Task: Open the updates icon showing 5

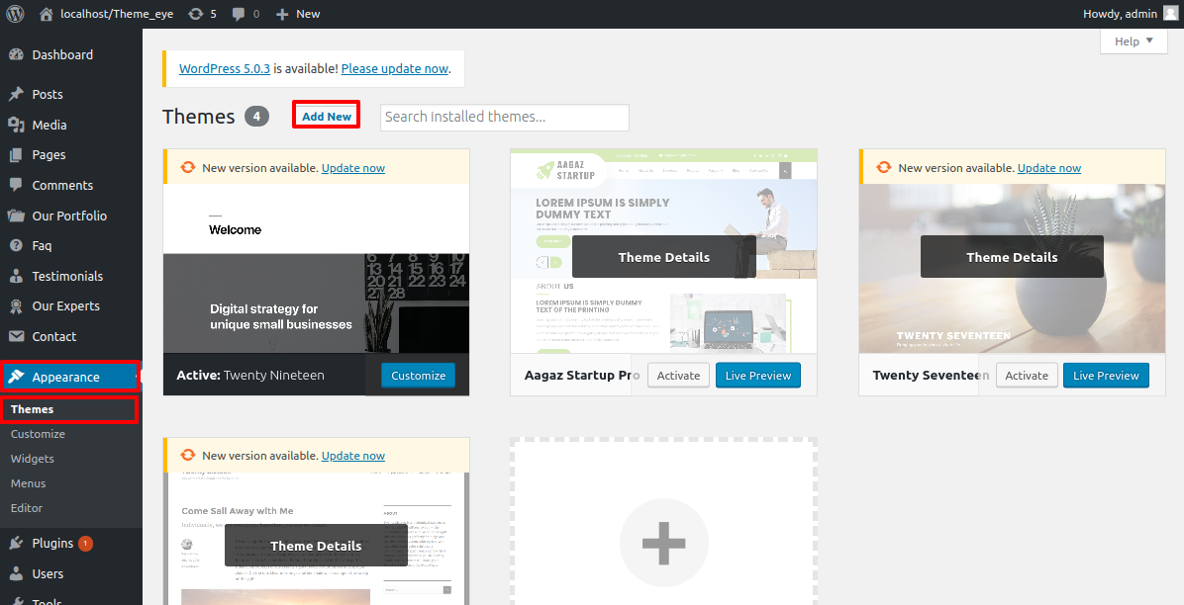Action: coord(196,14)
